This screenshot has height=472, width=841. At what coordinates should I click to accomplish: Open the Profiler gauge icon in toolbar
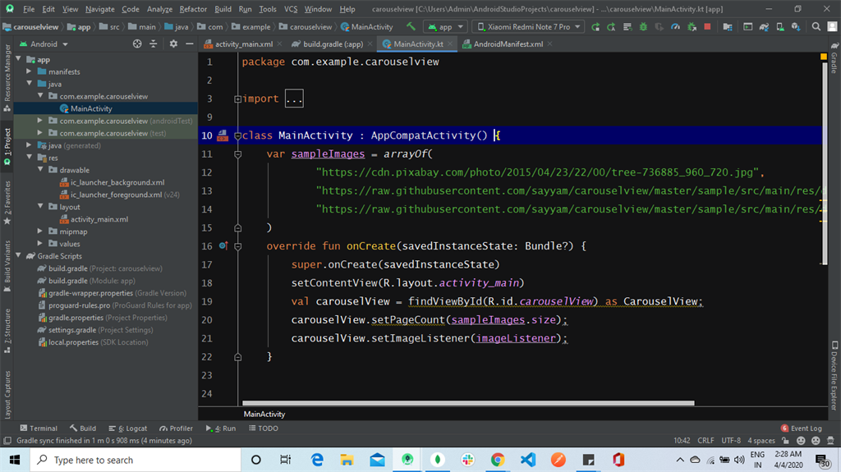point(675,26)
